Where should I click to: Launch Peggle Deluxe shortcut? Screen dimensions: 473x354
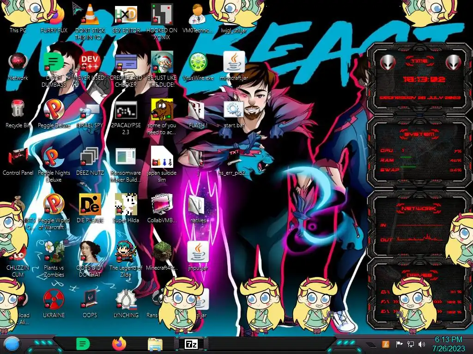pyautogui.click(x=54, y=110)
